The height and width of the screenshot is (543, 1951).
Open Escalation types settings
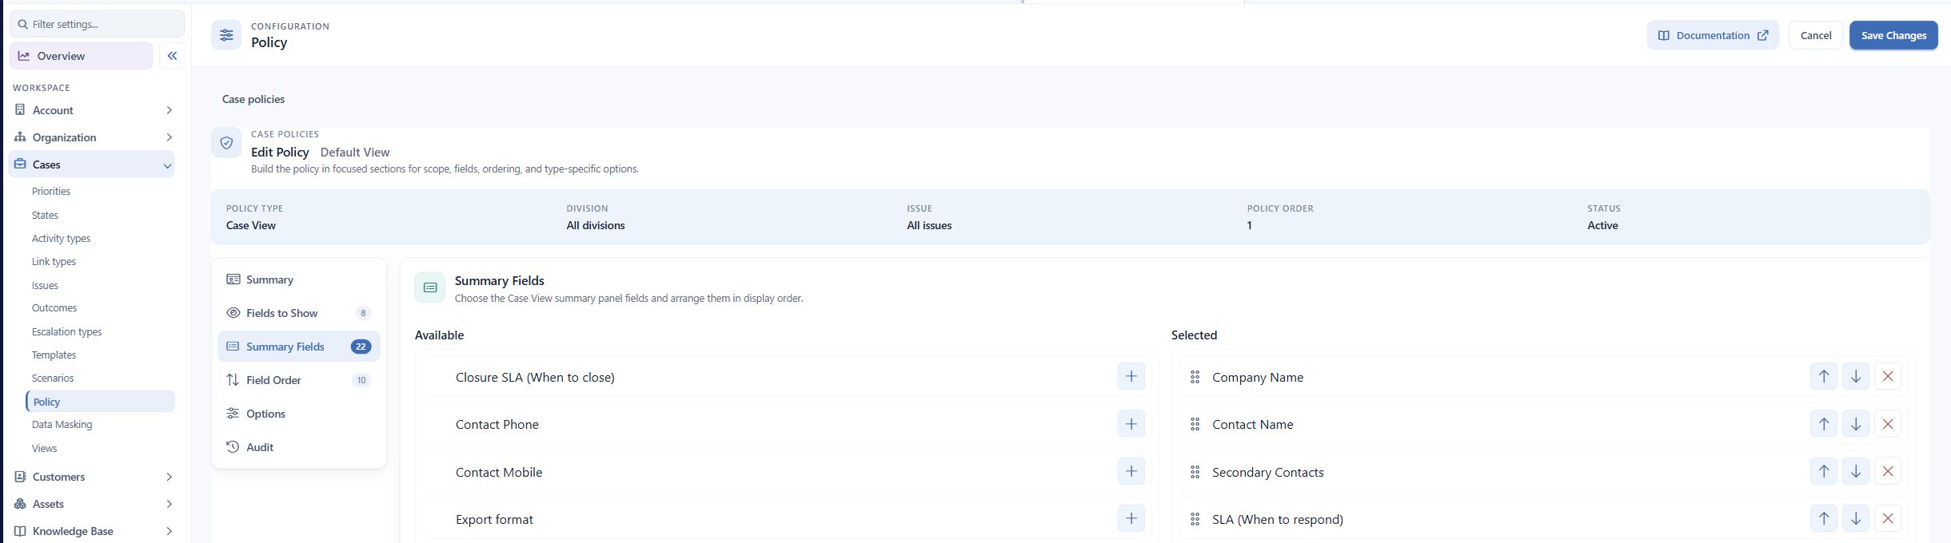click(67, 331)
